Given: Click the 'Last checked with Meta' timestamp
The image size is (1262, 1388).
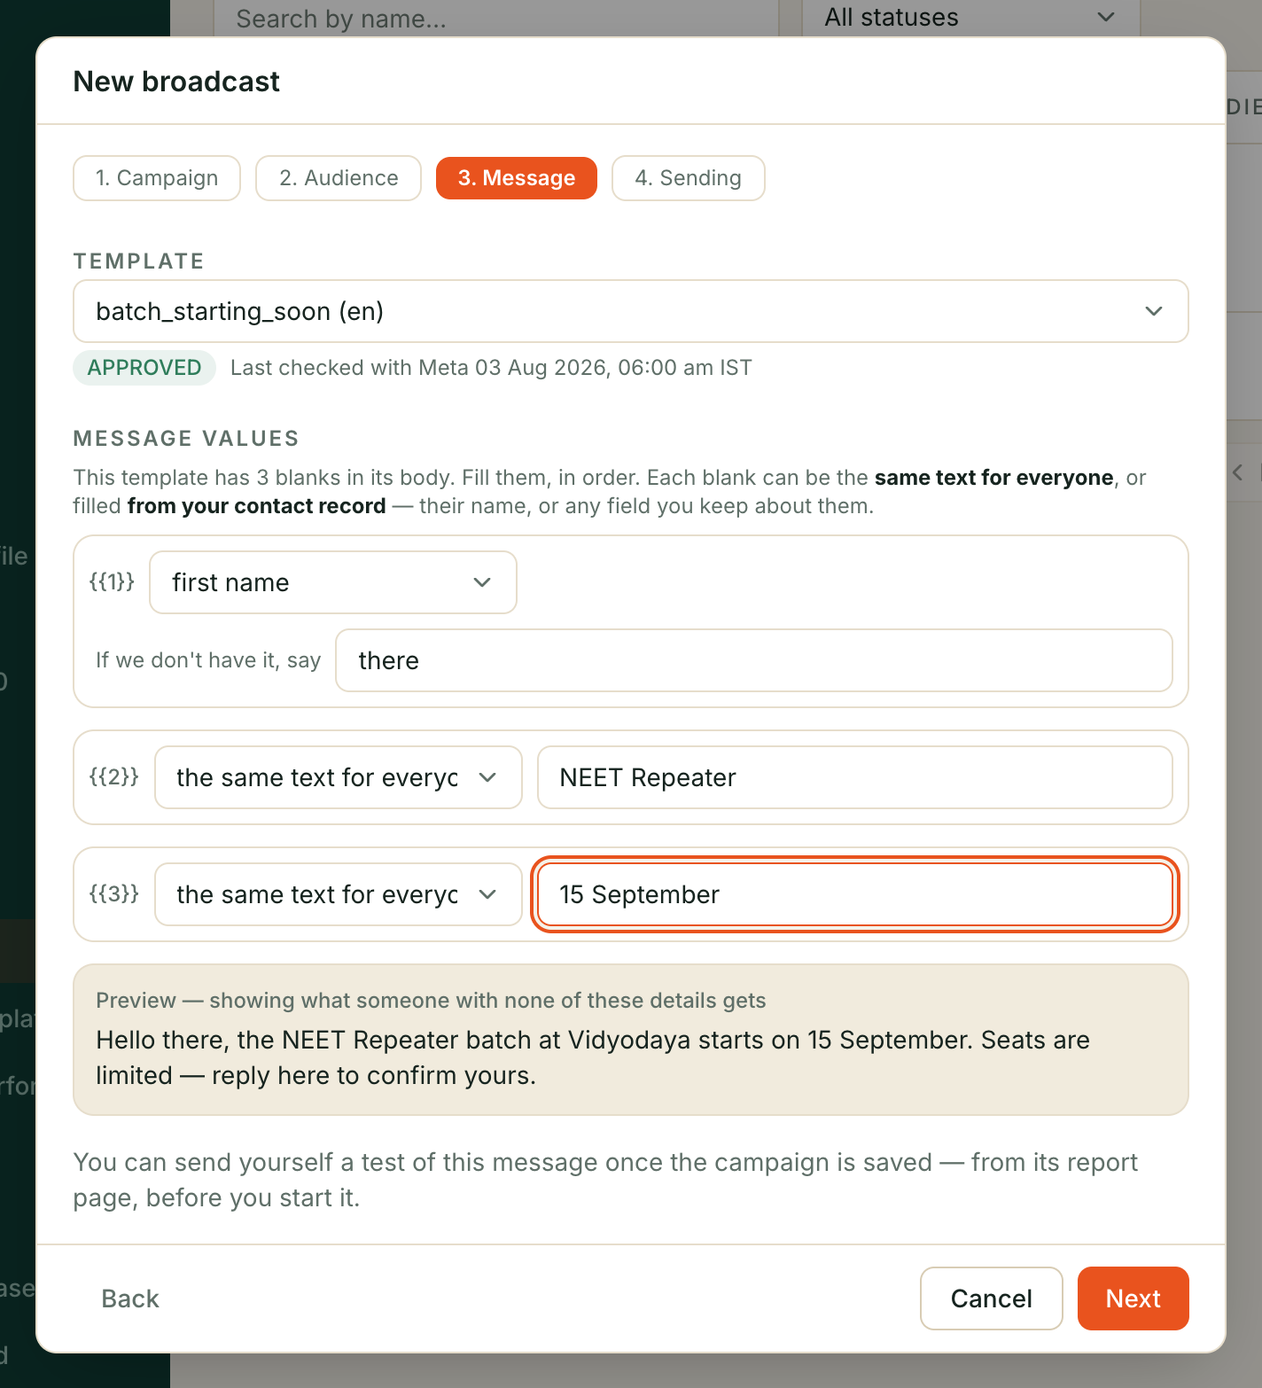Looking at the screenshot, I should (491, 368).
